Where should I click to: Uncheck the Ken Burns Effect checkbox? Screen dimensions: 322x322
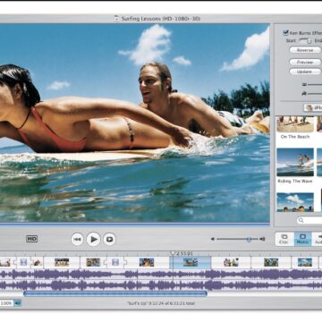[285, 32]
